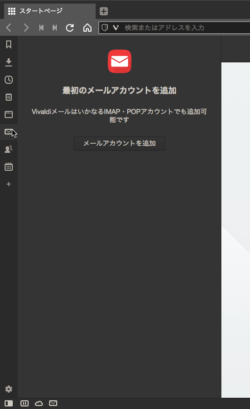Viewport: 250px width, 409px height.
Task: Click the heading 最初のメールアカウントを追加
Action: click(x=119, y=90)
